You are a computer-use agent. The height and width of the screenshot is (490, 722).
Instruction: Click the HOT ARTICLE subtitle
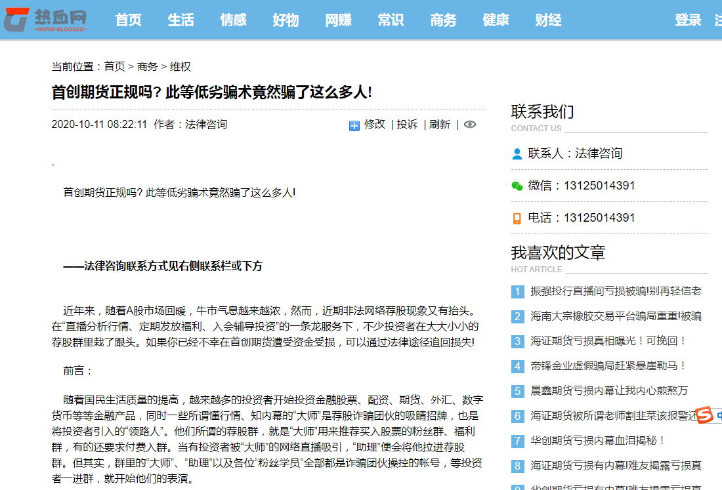pyautogui.click(x=536, y=270)
